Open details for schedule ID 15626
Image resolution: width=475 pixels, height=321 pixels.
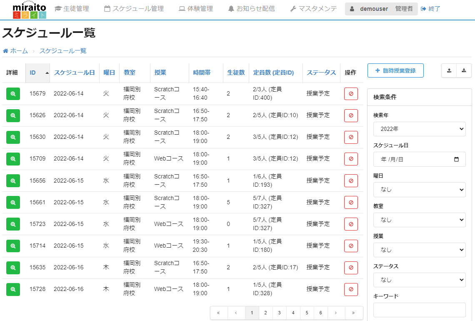coord(13,115)
